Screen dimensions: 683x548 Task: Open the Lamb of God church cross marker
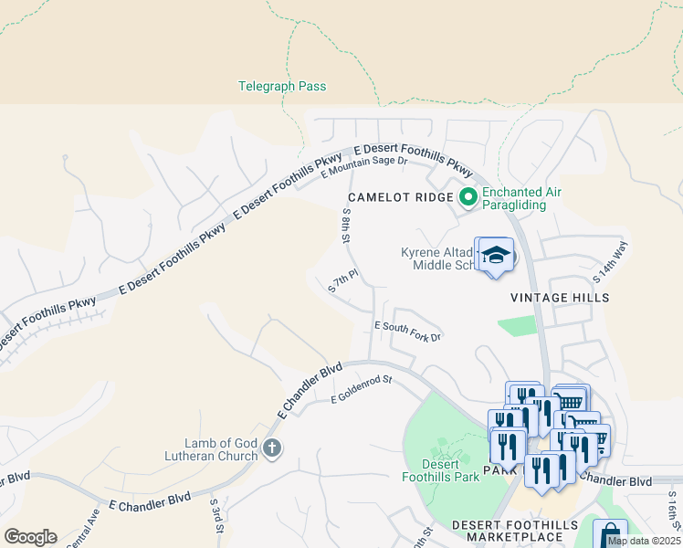[x=272, y=448]
